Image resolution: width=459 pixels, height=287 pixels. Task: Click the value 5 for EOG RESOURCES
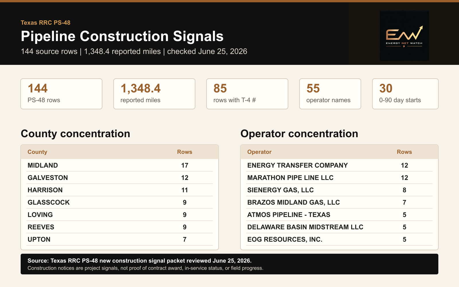pyautogui.click(x=404, y=239)
